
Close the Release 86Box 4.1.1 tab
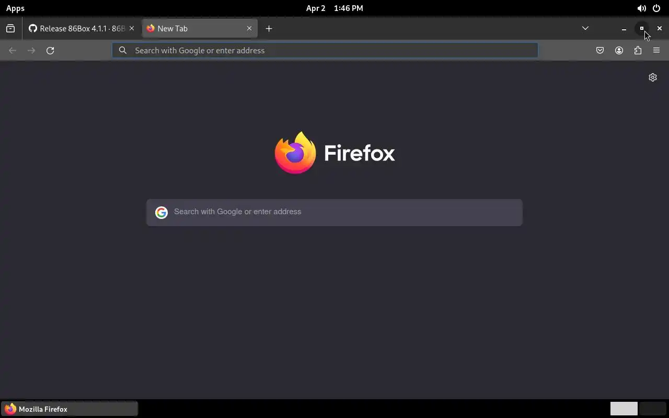[x=132, y=28]
